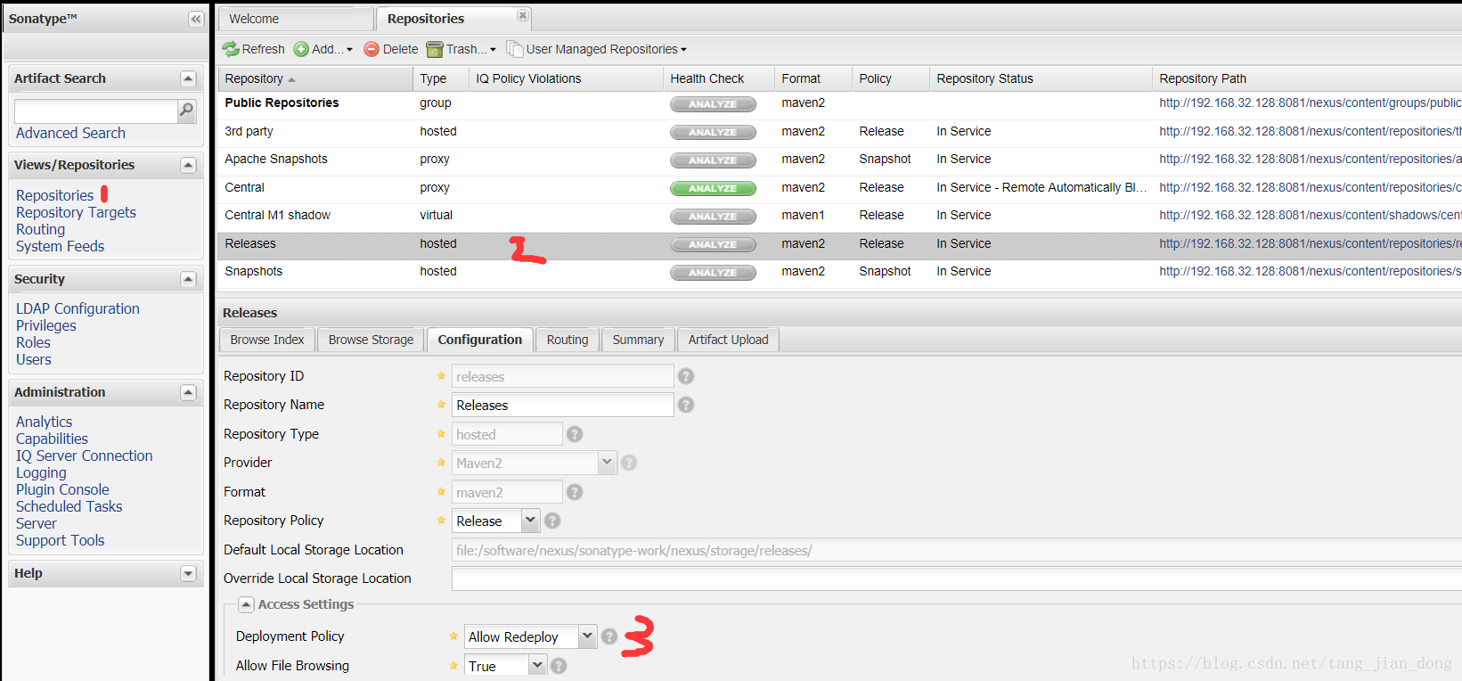The image size is (1462, 681).
Task: Collapse the Sonatype sidebar with double-arrow icon
Action: tap(196, 19)
